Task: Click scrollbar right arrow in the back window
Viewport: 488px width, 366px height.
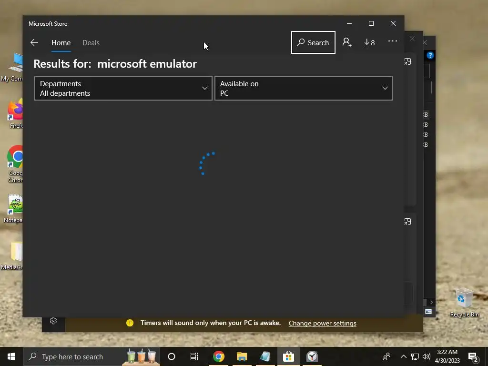Action: (431, 302)
